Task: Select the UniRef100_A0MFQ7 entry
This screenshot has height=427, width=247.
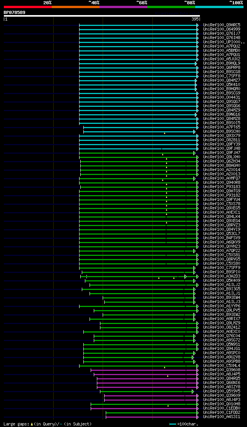Action: (222, 178)
